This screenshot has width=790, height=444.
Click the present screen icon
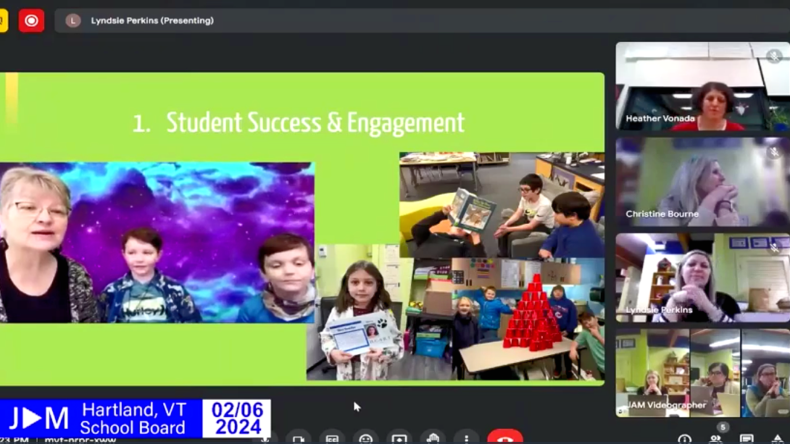tap(399, 439)
